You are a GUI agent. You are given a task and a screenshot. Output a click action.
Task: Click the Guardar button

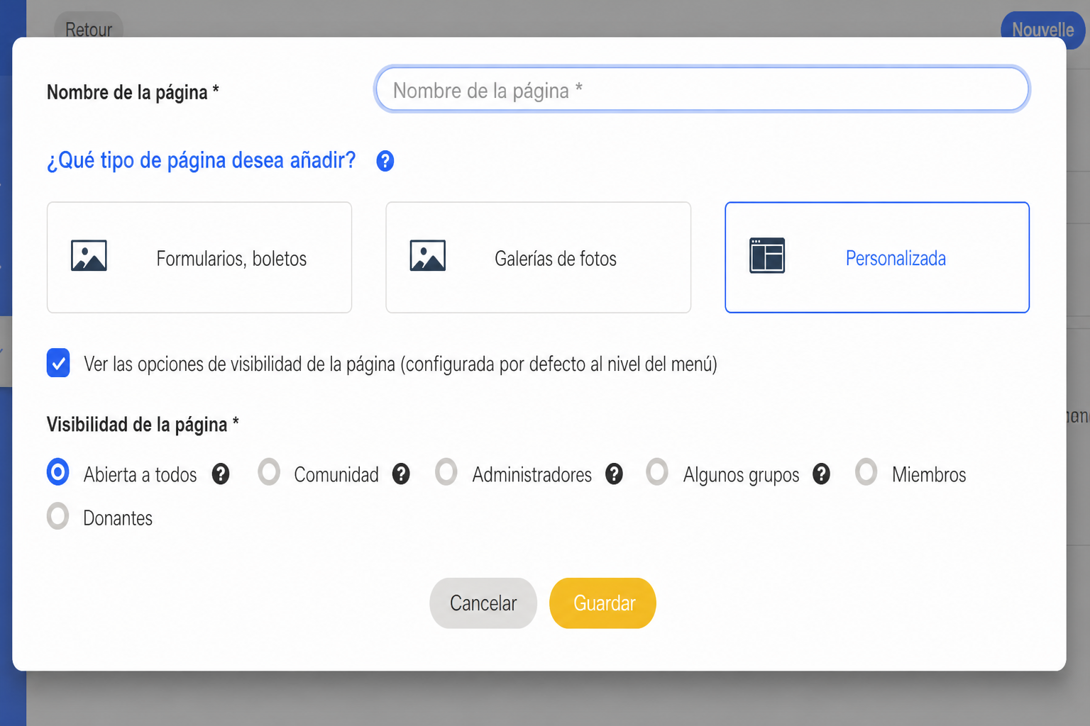pos(602,603)
